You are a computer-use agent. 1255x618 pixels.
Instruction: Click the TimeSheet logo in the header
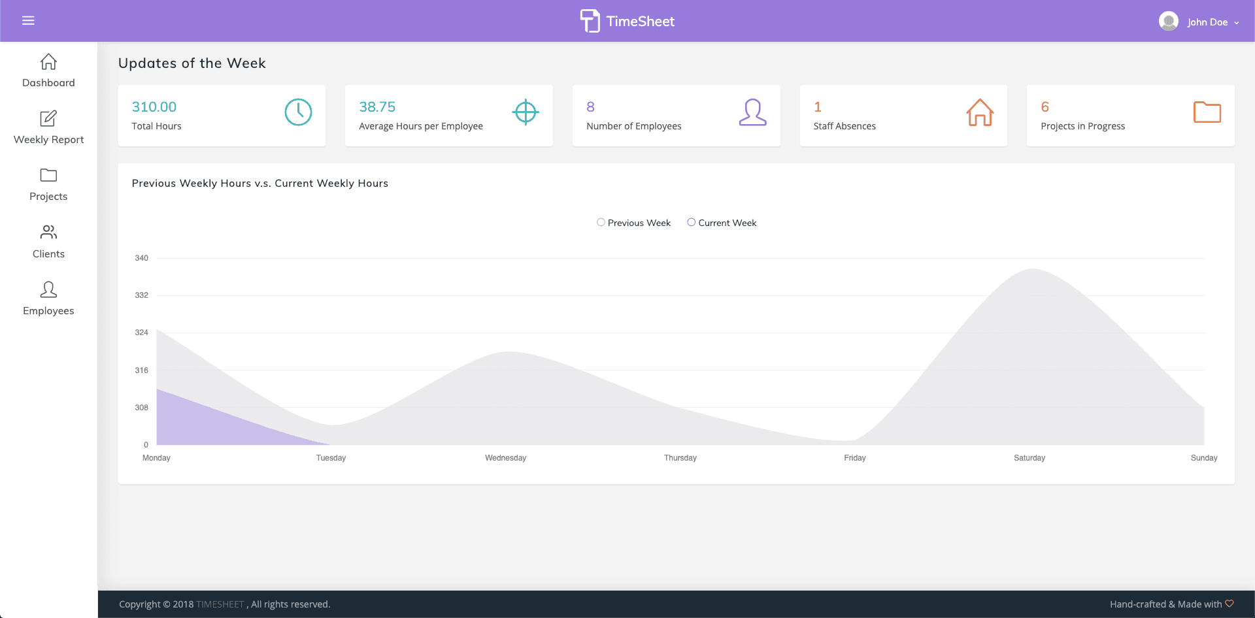tap(627, 21)
